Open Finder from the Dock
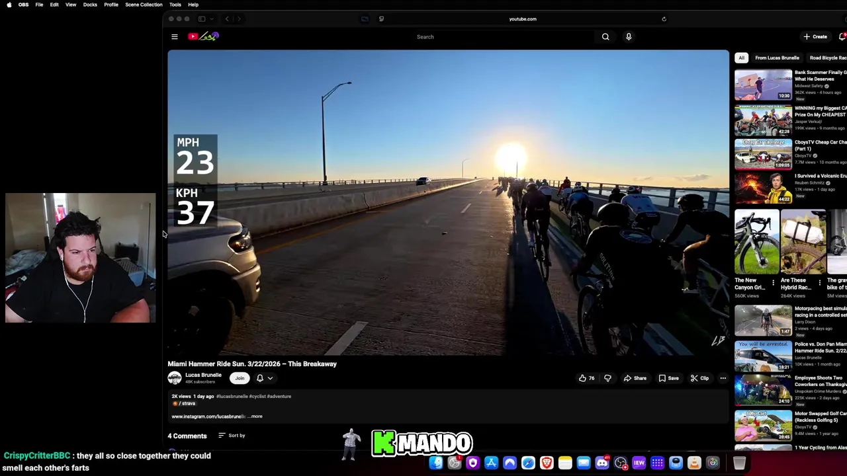The image size is (847, 476). tap(436, 463)
